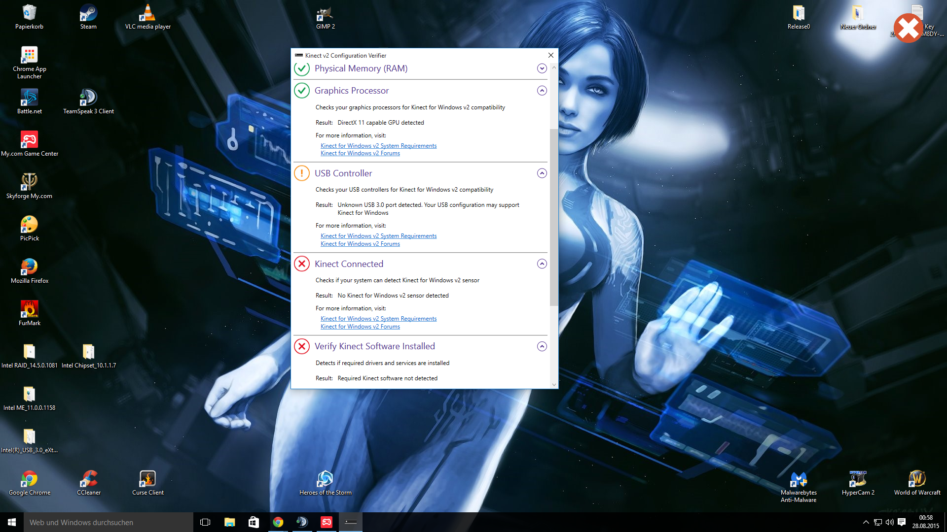Launch HyperCam 2 desktop shortcut
Image resolution: width=947 pixels, height=532 pixels.
[x=858, y=483]
